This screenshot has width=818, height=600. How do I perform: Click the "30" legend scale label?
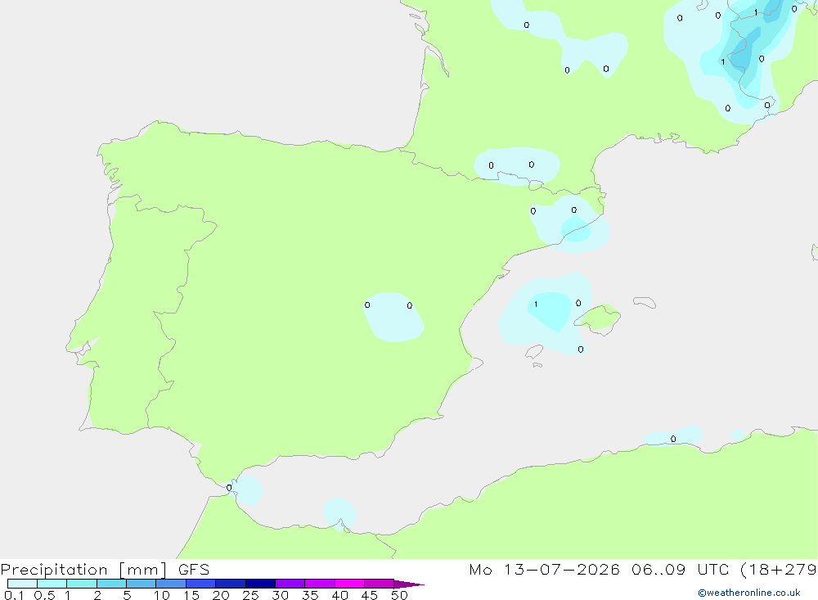click(280, 595)
